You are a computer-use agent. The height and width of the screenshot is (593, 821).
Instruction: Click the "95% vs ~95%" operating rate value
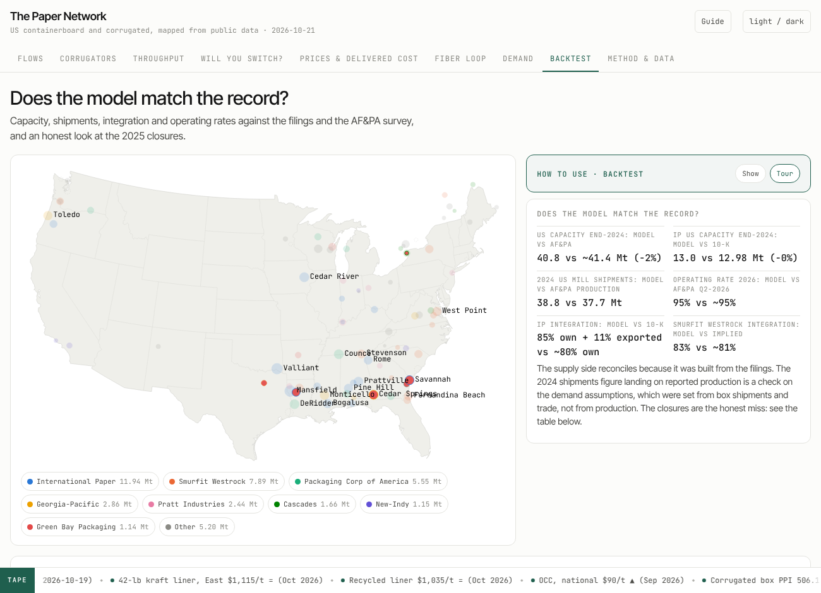click(x=704, y=303)
